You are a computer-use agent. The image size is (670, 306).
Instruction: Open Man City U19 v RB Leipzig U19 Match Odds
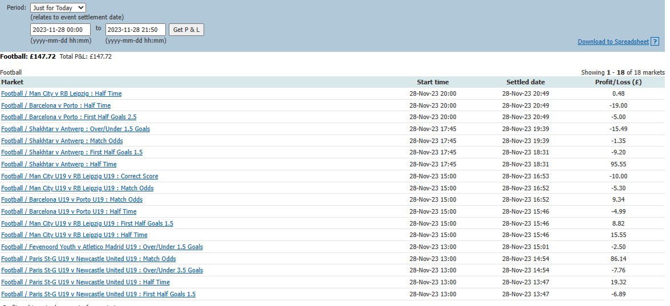pyautogui.click(x=78, y=188)
